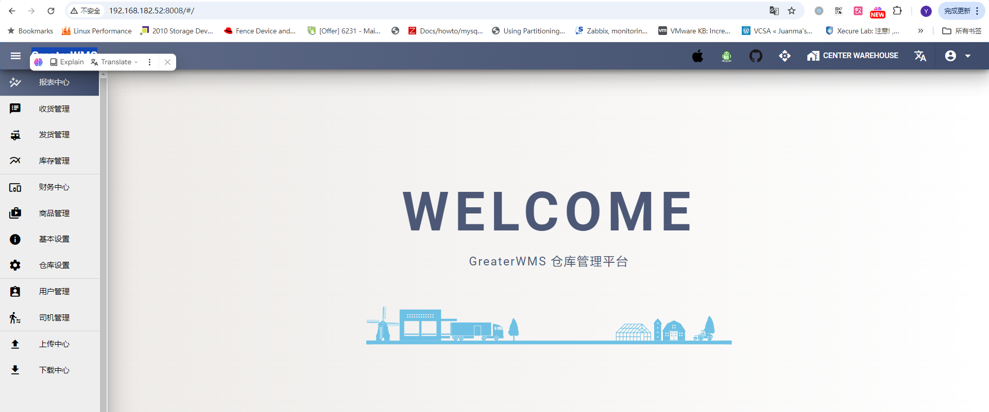Screen dimensions: 989x412
Task: Open popup toolbar more options menu
Action: [x=149, y=62]
